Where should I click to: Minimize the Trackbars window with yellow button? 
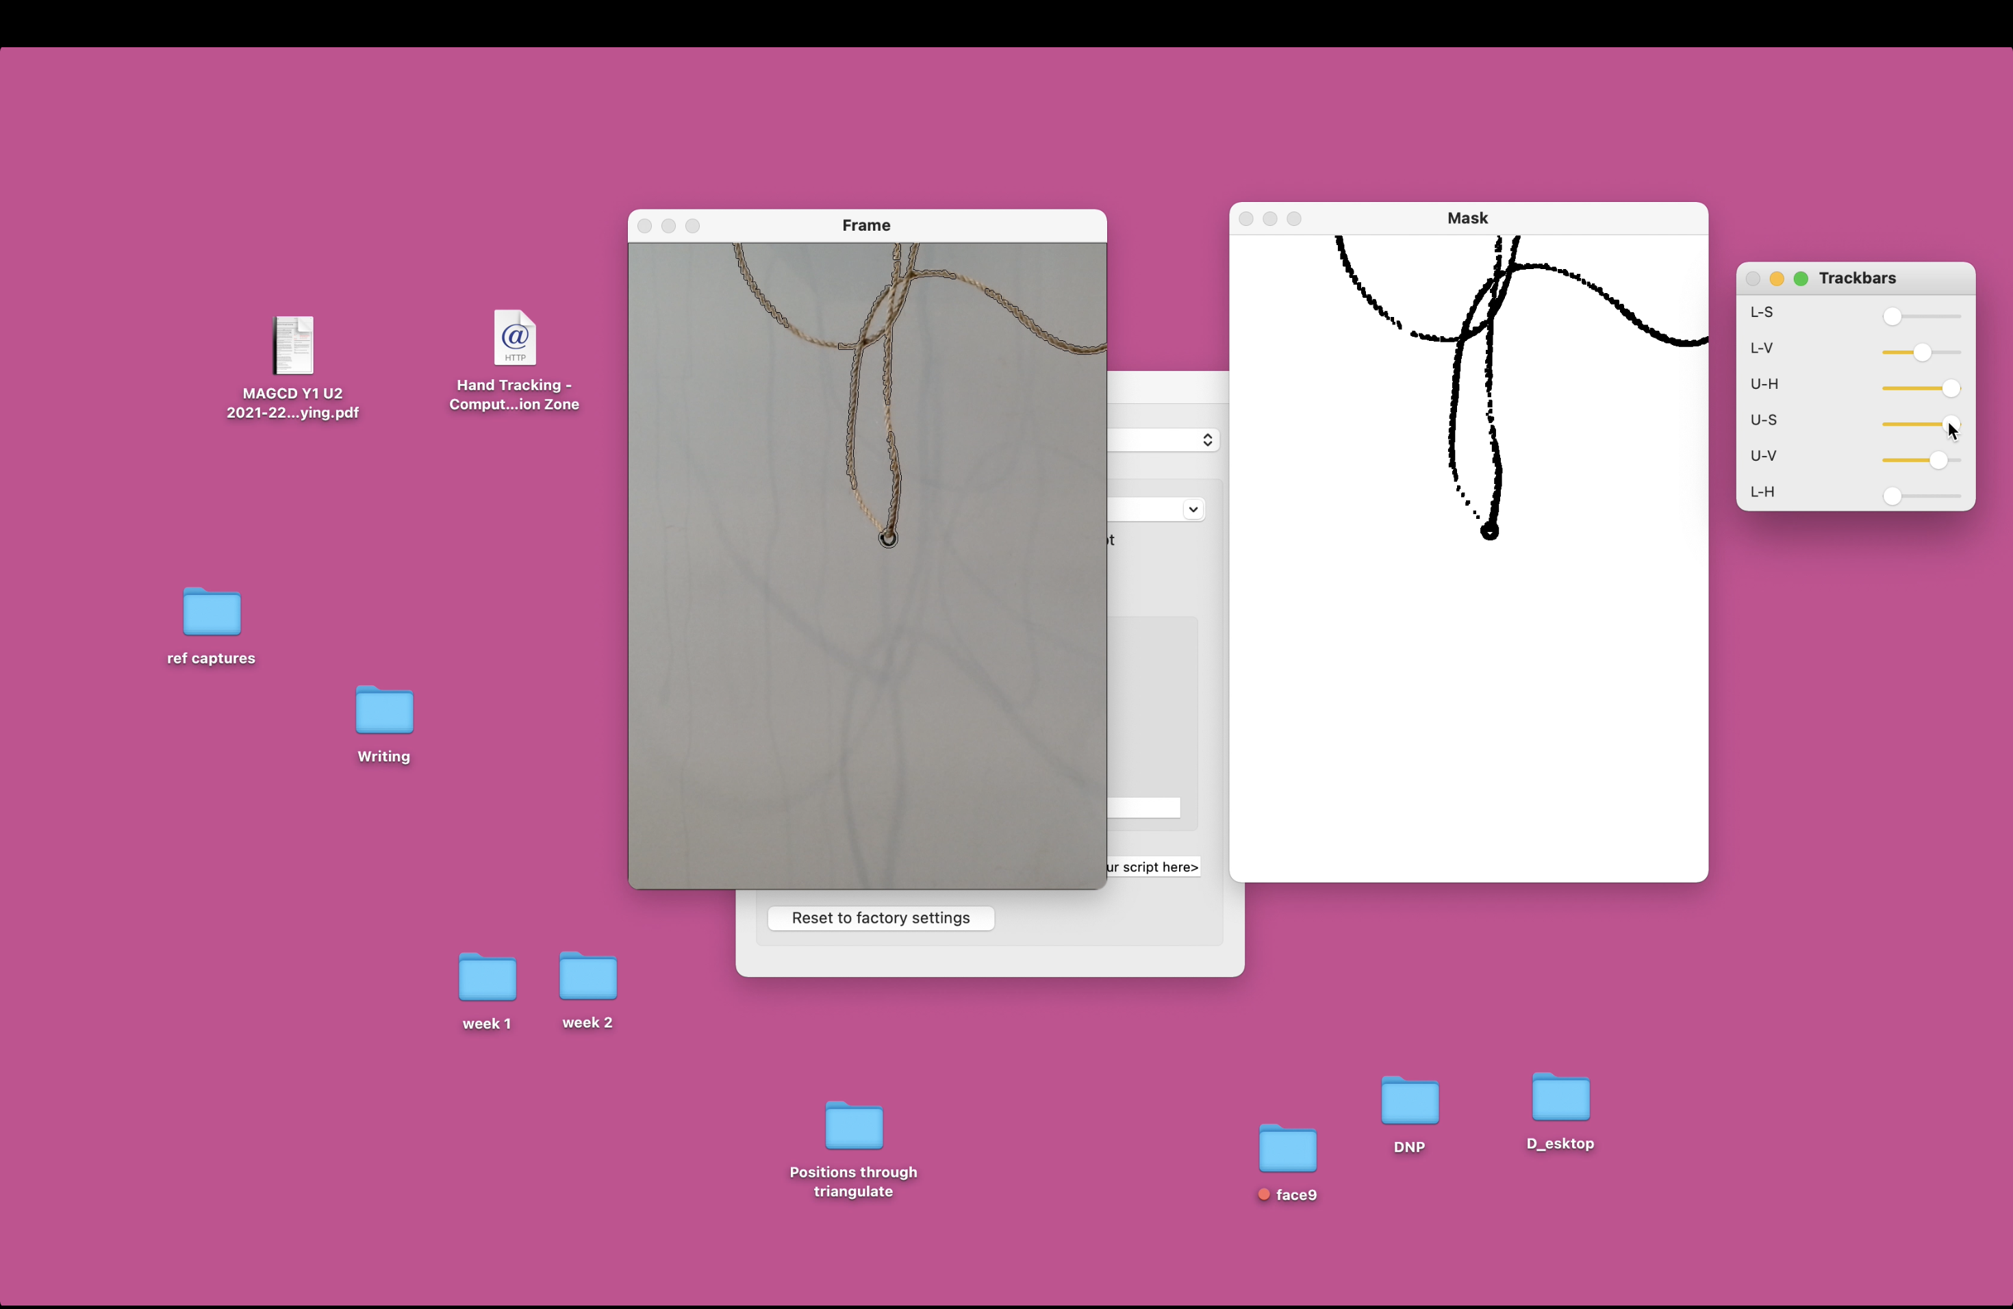1776,279
